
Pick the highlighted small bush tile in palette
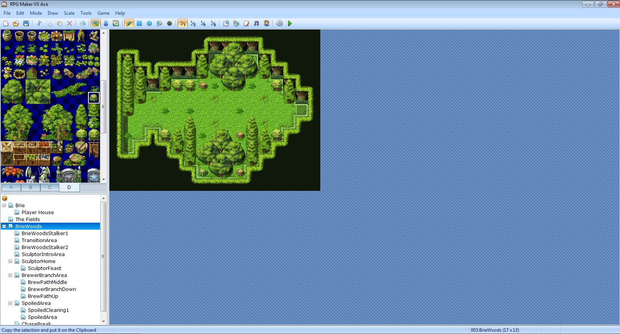[94, 98]
